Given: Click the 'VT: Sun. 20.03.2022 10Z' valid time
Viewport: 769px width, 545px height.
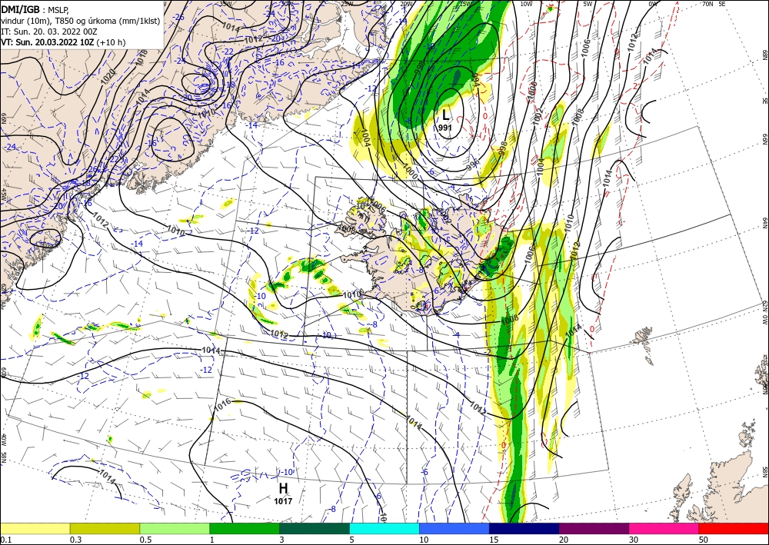Looking at the screenshot, I should [x=48, y=42].
